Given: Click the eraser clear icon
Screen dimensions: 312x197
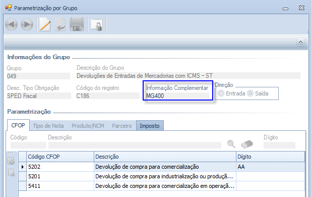Looking at the screenshot, I should click(x=247, y=144).
